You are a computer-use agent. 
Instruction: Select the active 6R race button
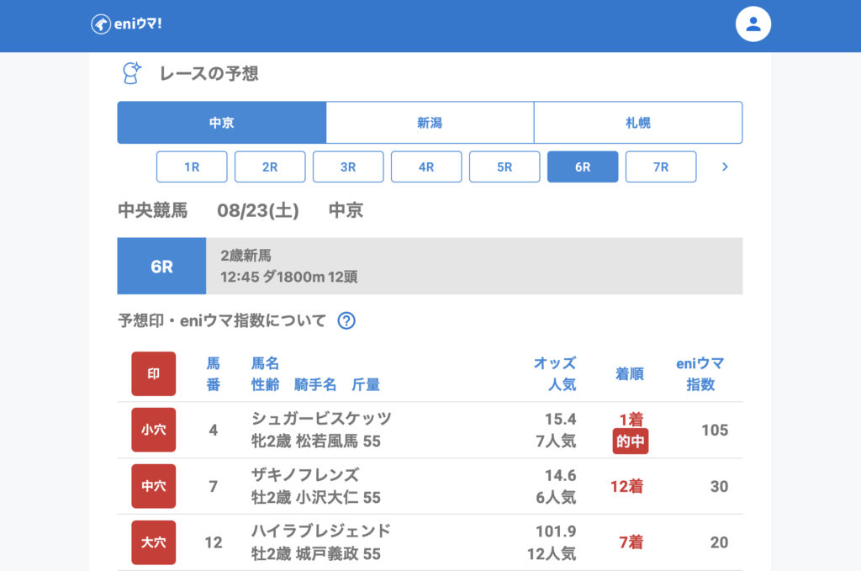583,167
